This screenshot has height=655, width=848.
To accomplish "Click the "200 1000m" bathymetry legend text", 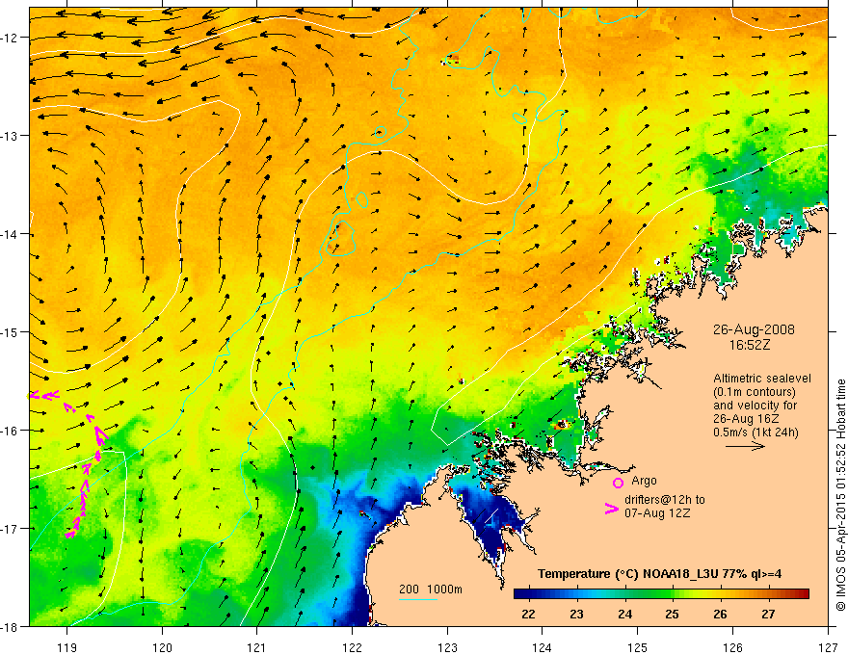I will [431, 589].
